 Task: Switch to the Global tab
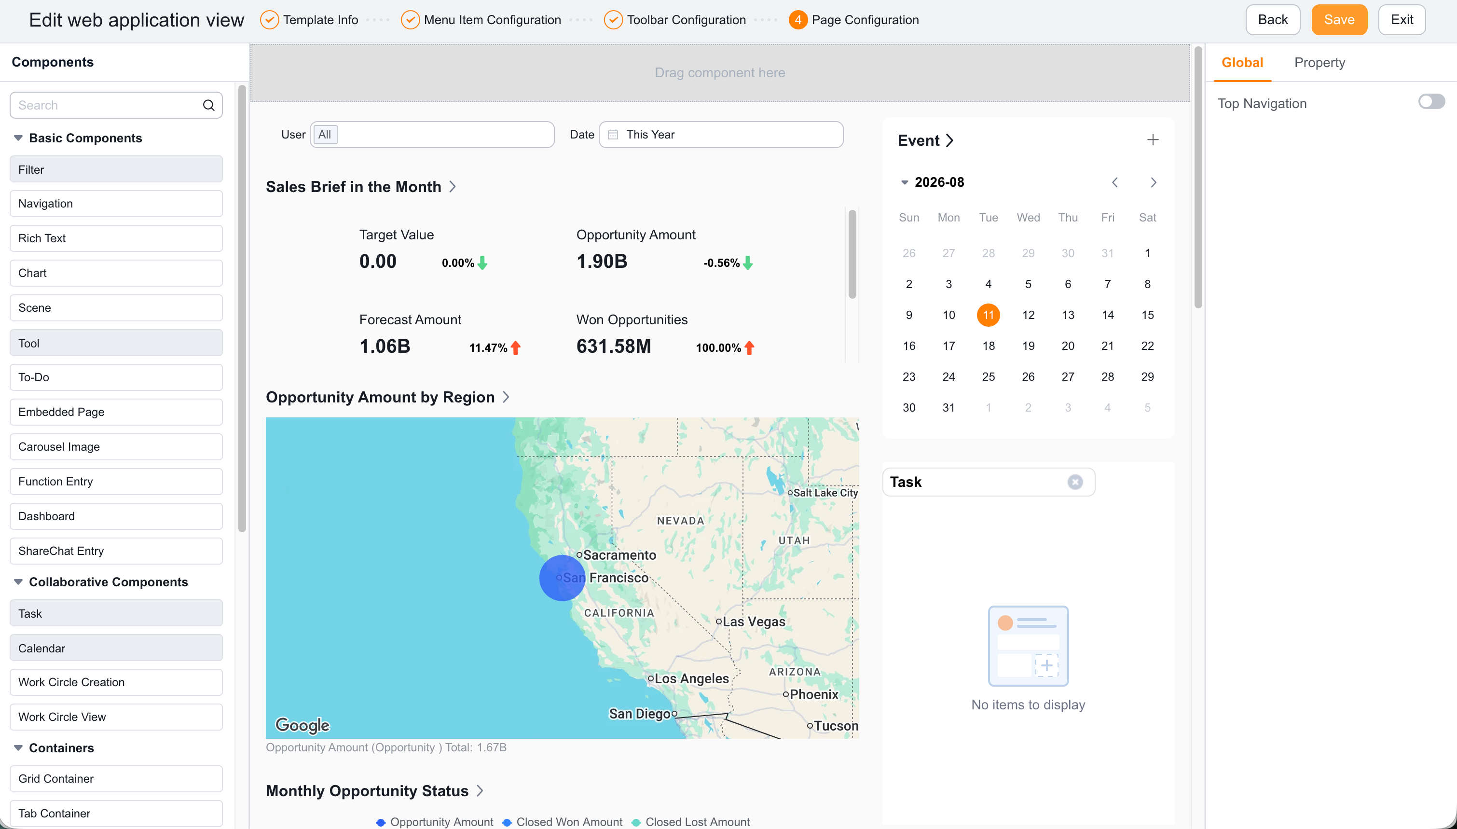1242,63
